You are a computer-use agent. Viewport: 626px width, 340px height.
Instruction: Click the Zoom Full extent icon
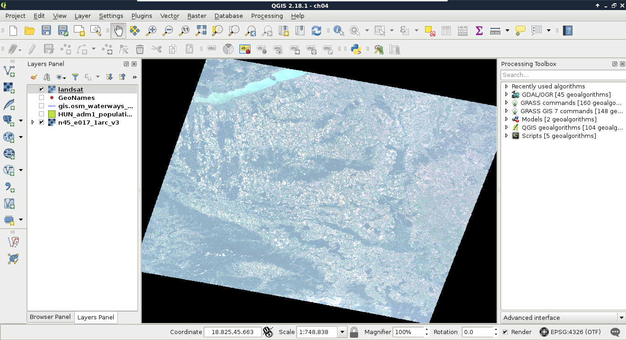201,31
